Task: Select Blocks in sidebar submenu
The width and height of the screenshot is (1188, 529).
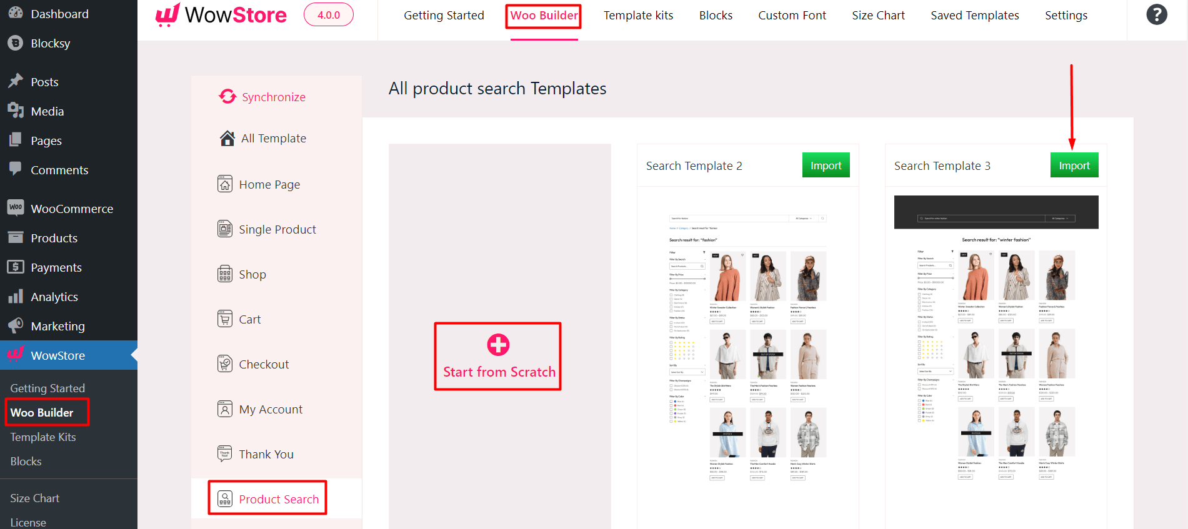Action: pyautogui.click(x=26, y=462)
